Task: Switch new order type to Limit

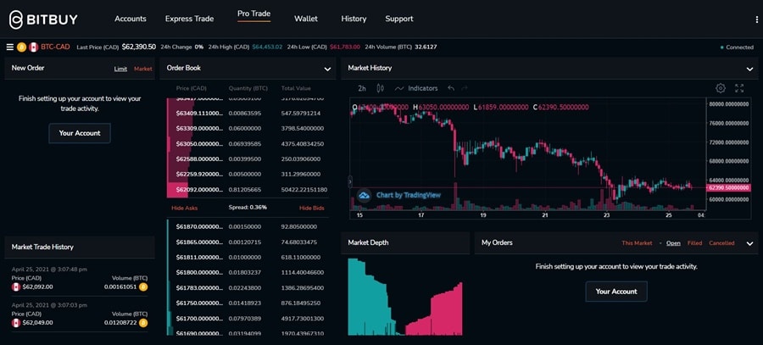Action: [120, 69]
